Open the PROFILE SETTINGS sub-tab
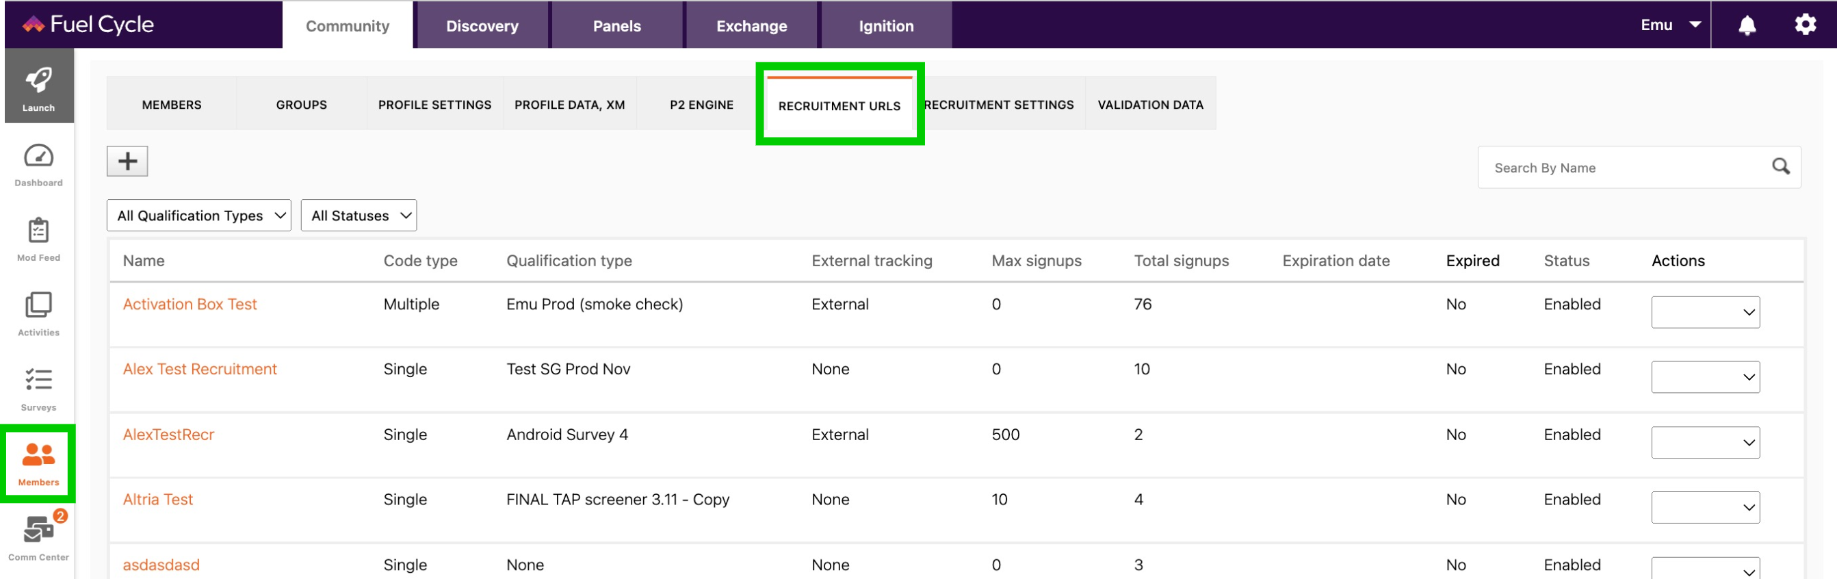This screenshot has height=579, width=1837. pyautogui.click(x=435, y=104)
